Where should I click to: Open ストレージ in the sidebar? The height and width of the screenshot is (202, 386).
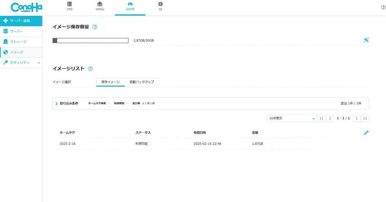[x=21, y=42]
